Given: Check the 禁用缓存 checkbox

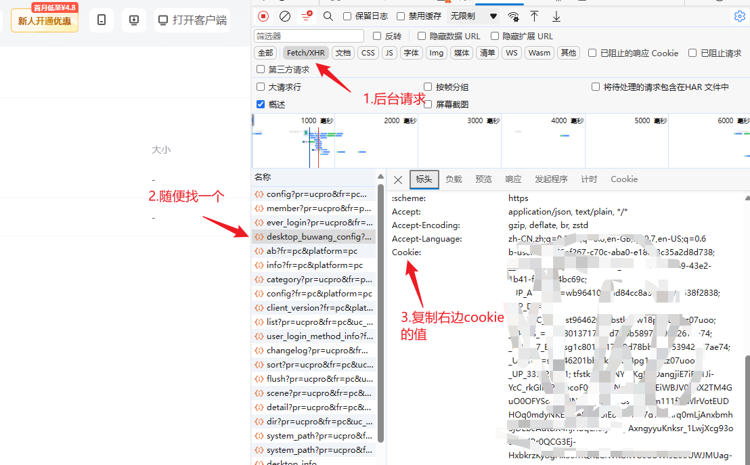Looking at the screenshot, I should (401, 16).
